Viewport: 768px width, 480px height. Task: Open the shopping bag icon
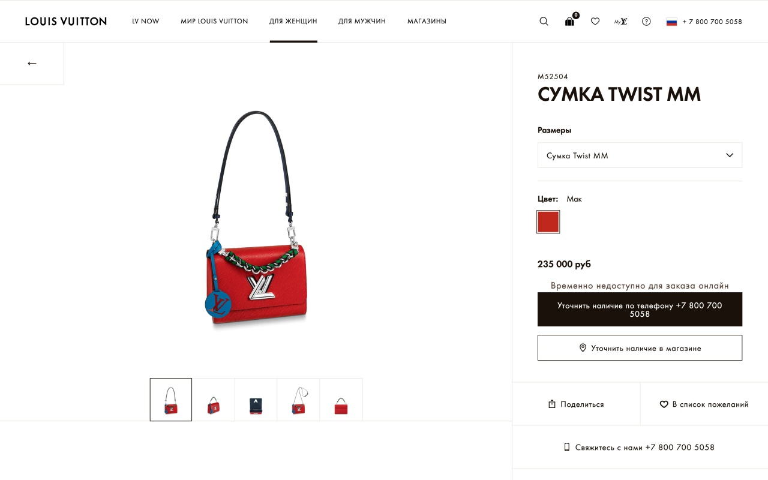(x=570, y=21)
